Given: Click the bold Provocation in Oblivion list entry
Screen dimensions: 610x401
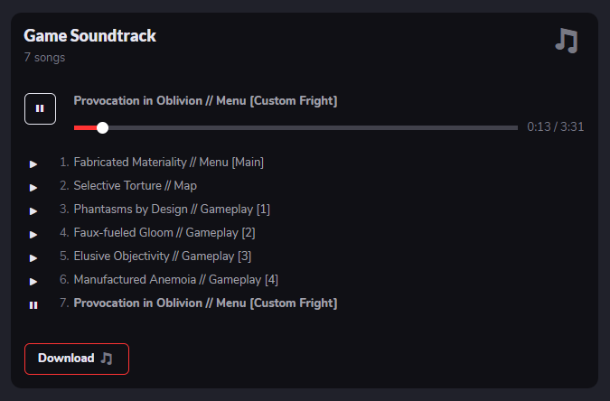Looking at the screenshot, I should [205, 303].
